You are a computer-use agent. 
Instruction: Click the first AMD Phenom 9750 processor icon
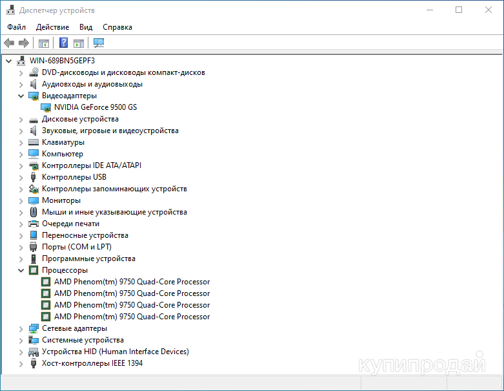(46, 282)
